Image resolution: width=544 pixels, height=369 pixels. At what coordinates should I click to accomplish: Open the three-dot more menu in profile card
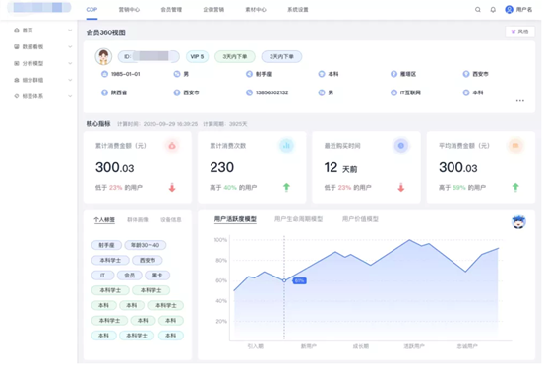click(x=520, y=101)
